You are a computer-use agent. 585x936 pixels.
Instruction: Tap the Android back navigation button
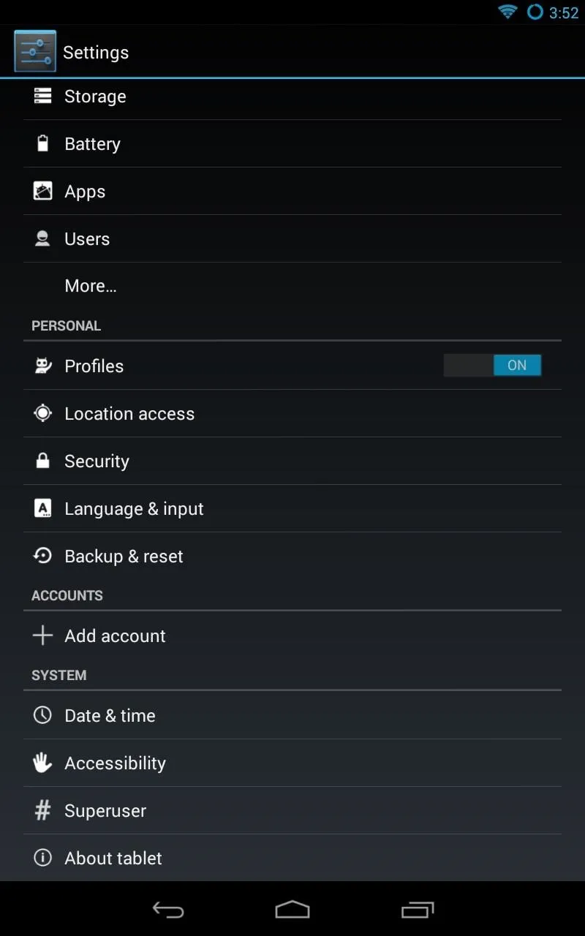click(x=167, y=909)
